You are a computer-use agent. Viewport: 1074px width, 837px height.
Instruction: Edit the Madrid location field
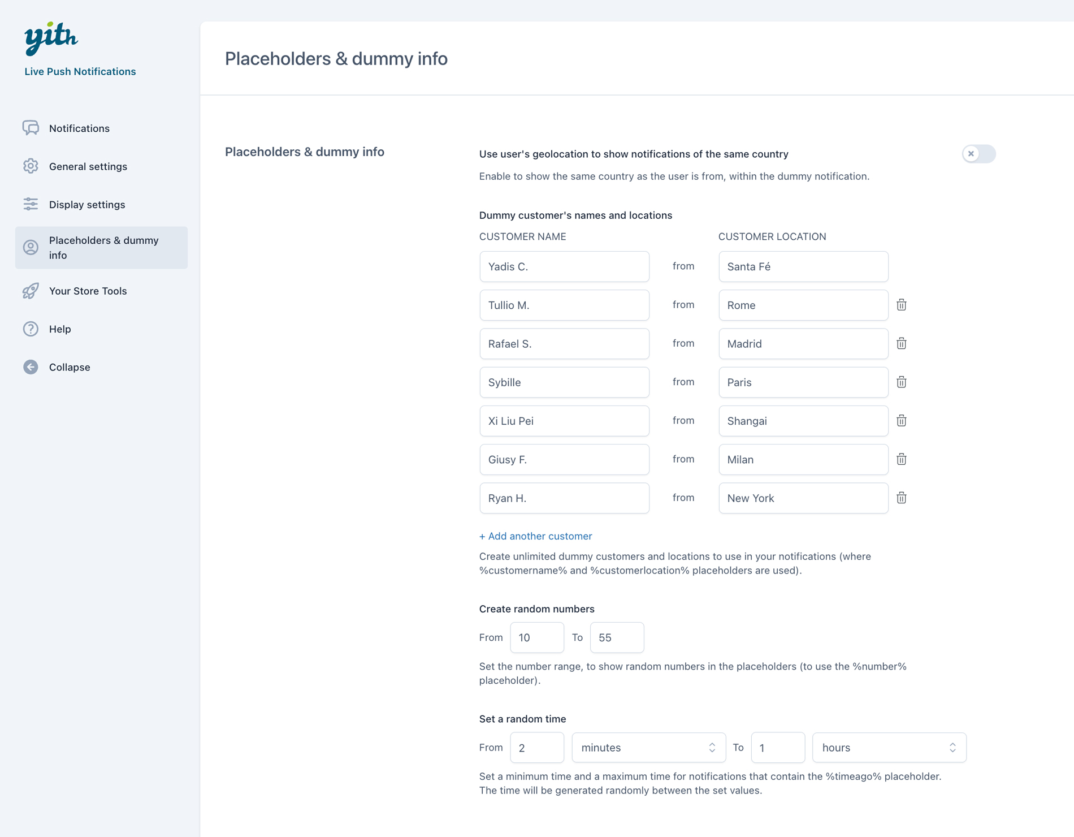803,343
